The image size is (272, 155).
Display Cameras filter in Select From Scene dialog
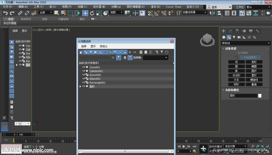pyautogui.click(x=96, y=52)
